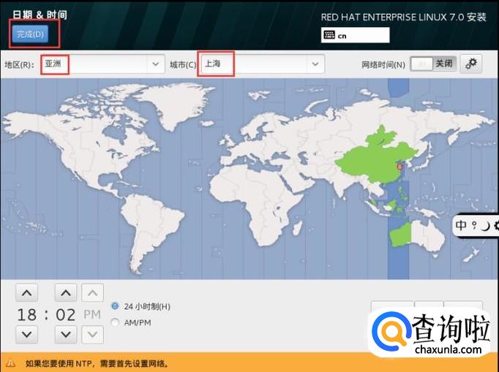Click the moon icon in input toolbar
Screen dimensions: 499x372
485,226
